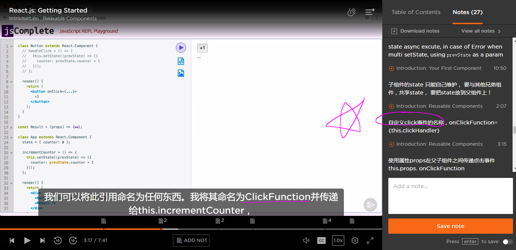516x250 pixels.
Task: Jump forward ten seconds
Action: tap(73, 240)
